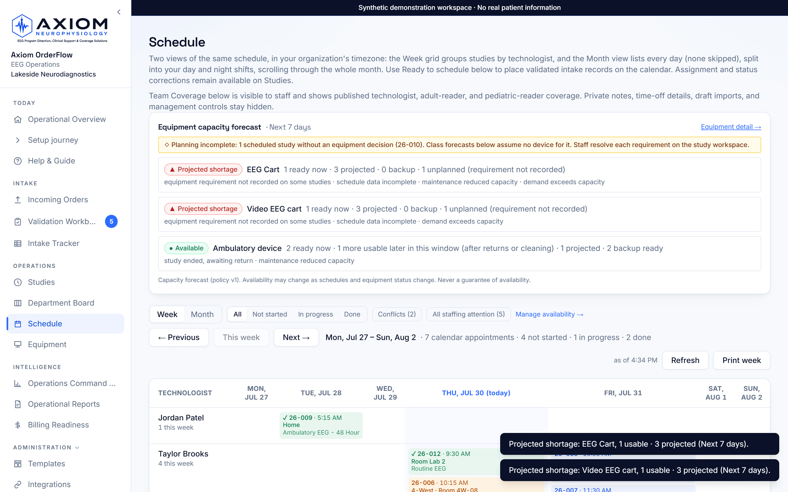Collapse the sidebar with the chevron arrow

[119, 12]
